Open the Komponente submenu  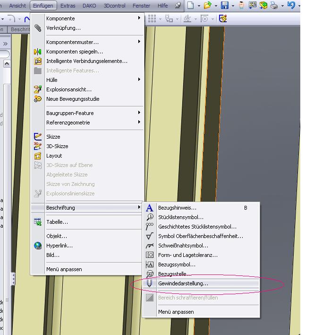coord(87,18)
